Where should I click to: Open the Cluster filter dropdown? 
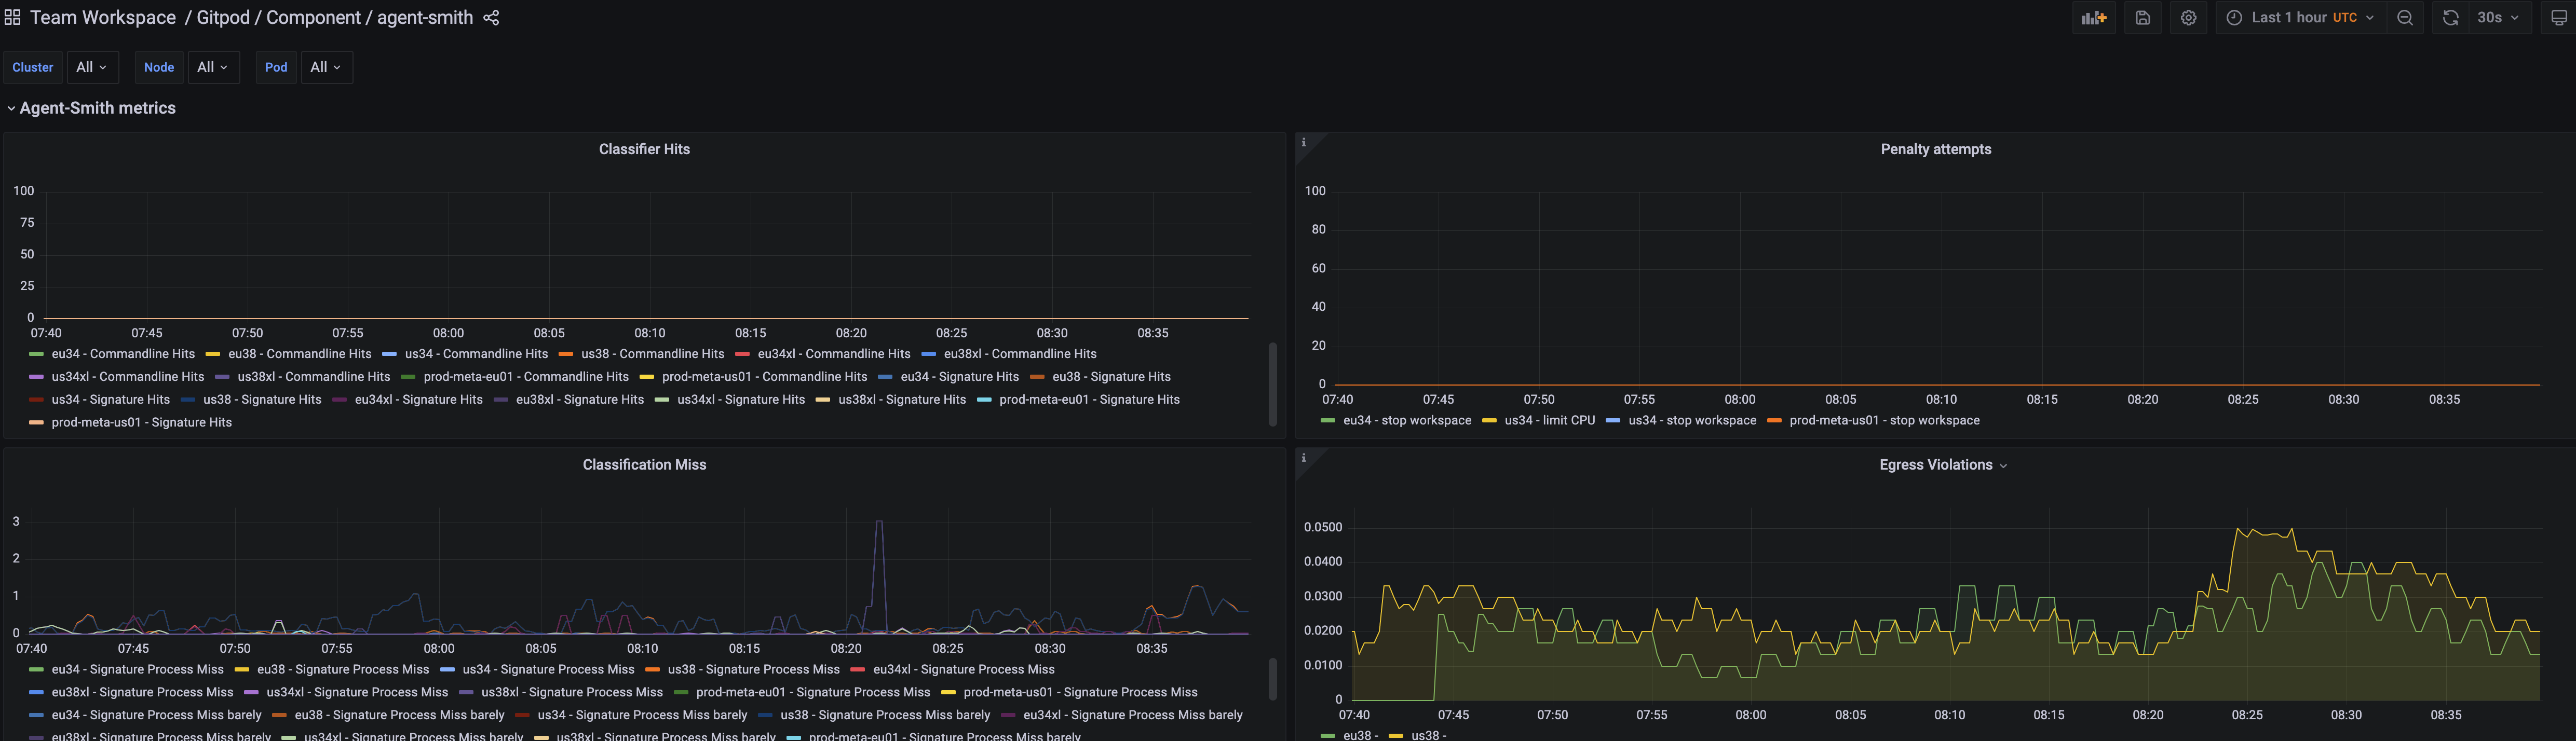33,67
